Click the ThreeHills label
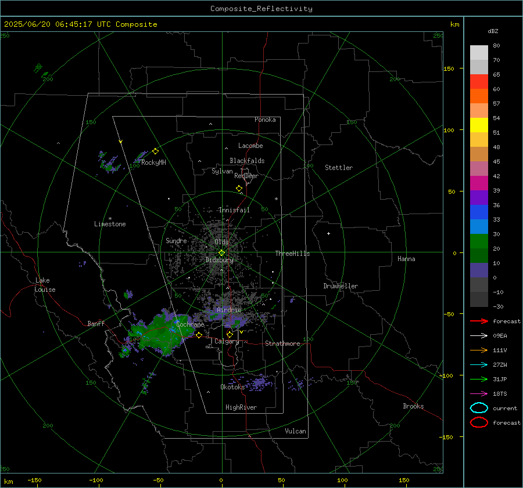This screenshot has width=523, height=488. (292, 254)
